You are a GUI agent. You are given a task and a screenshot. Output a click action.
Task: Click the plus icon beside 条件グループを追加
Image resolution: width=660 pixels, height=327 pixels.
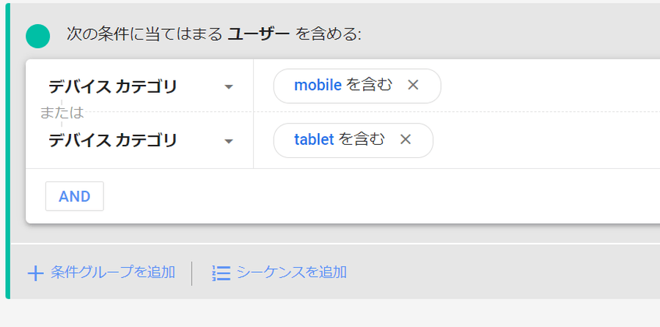(35, 274)
